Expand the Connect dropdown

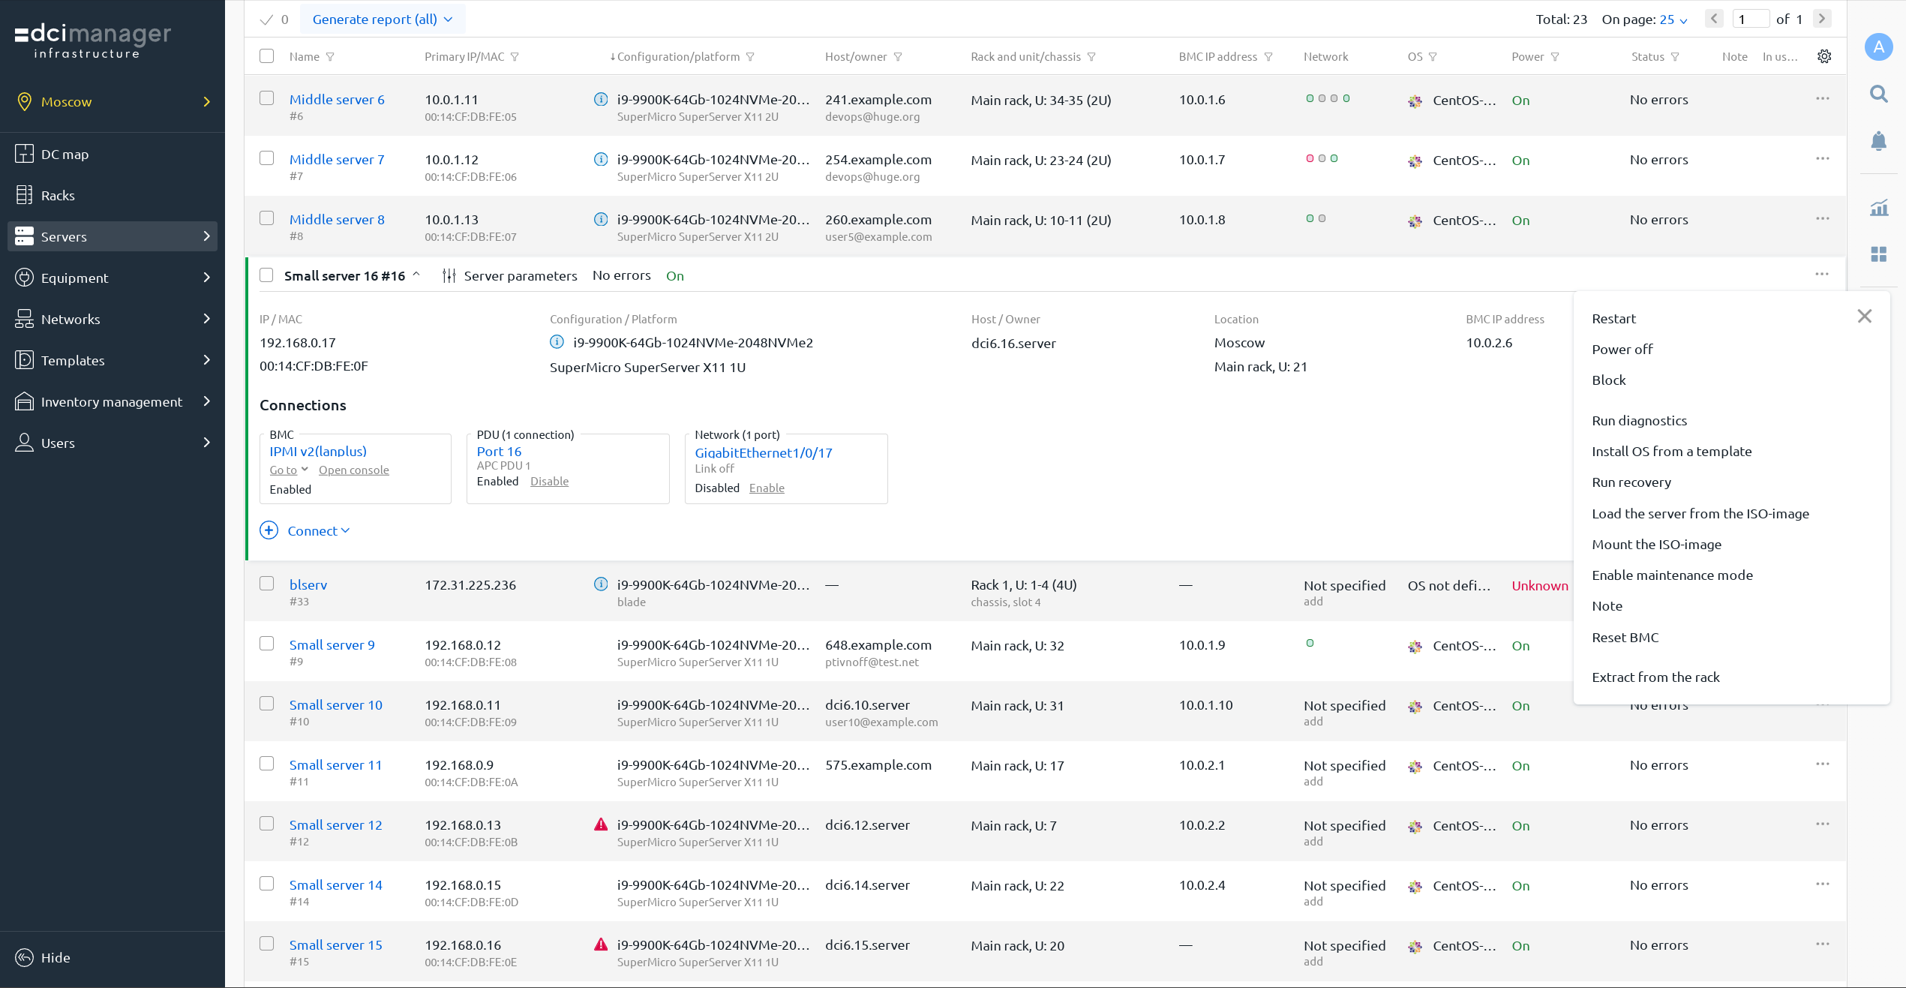[318, 531]
